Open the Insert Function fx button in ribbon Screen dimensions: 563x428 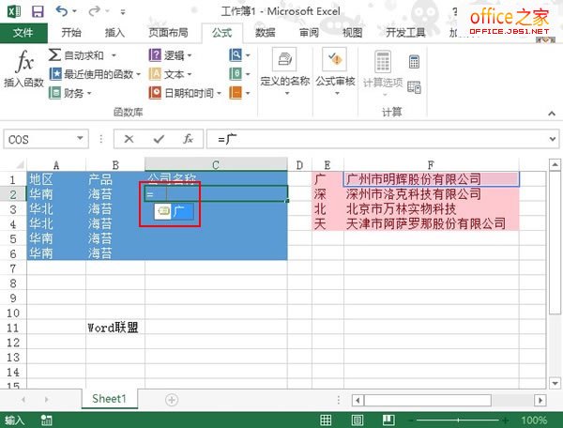(23, 69)
